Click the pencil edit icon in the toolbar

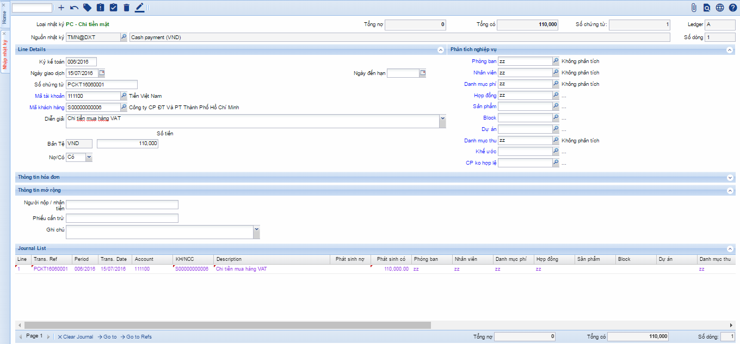click(x=139, y=8)
